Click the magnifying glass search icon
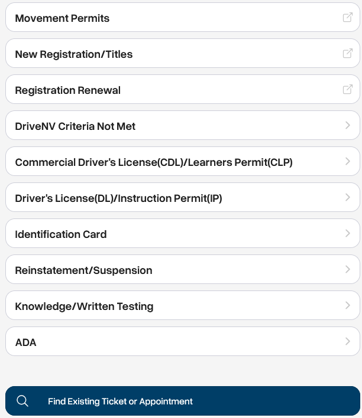Screen dimensions: 362x418 (22, 401)
